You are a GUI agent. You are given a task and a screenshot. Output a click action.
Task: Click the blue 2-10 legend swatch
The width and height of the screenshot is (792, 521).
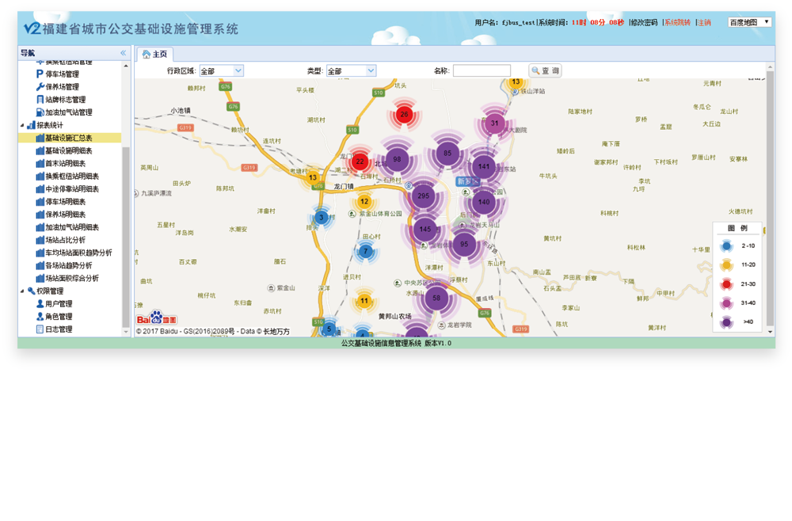point(726,246)
